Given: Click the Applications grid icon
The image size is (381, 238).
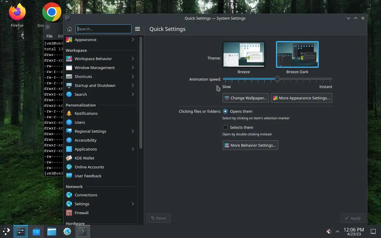Looking at the screenshot, I should tap(69, 149).
